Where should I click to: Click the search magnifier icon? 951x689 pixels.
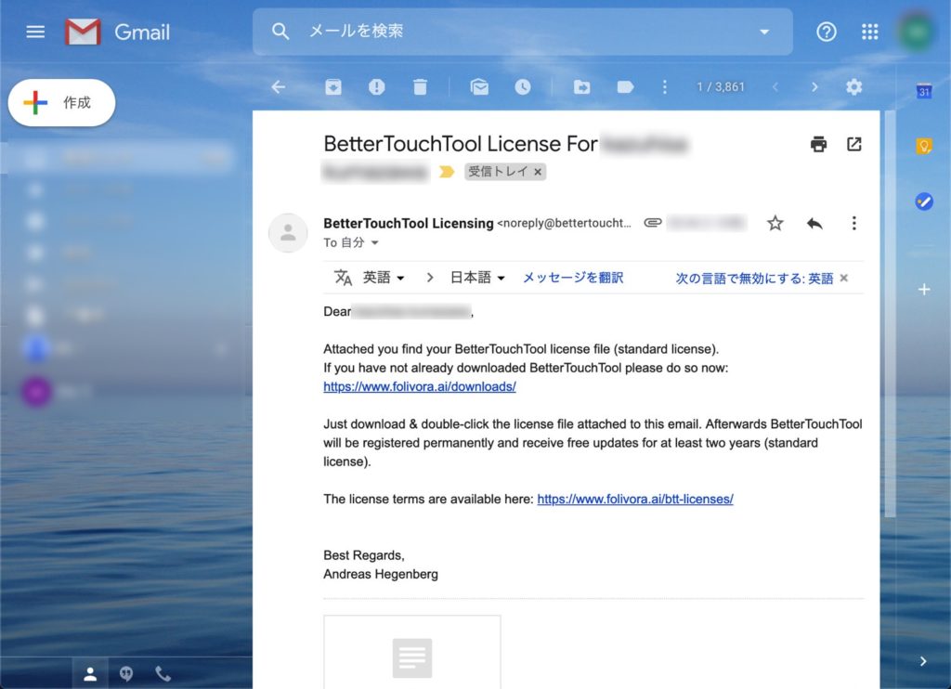click(x=280, y=32)
